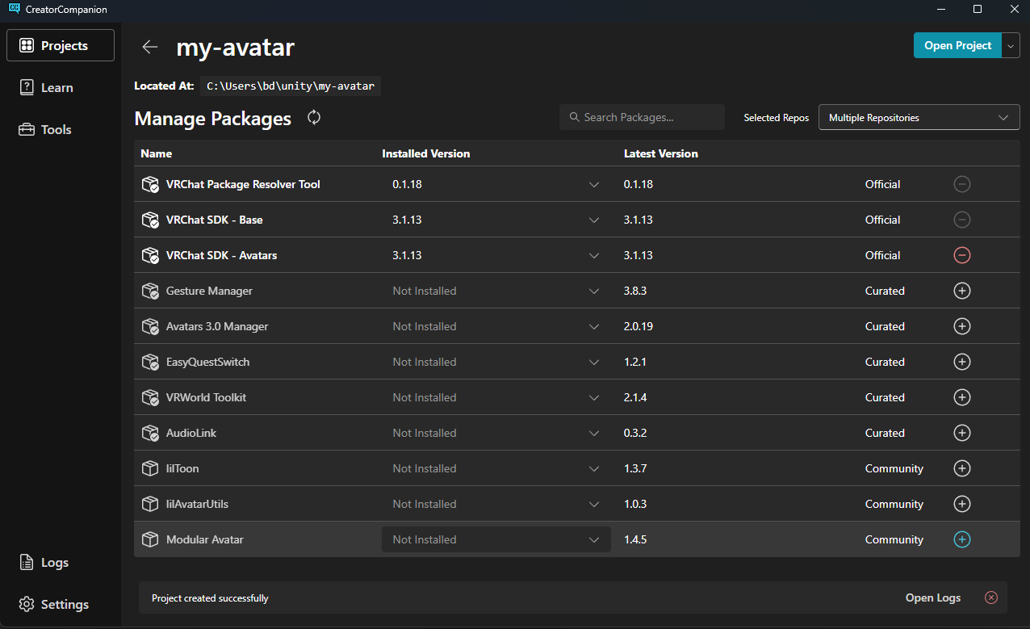Dismiss the Project created successfully notification

991,598
